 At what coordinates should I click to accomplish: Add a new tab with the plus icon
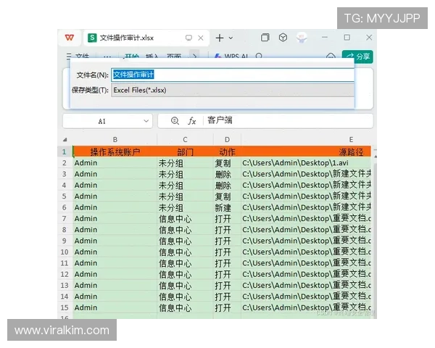[220, 38]
